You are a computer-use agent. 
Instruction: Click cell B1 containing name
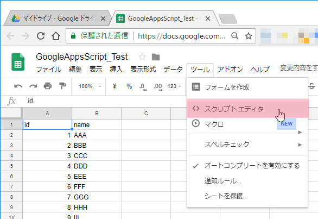[97, 124]
